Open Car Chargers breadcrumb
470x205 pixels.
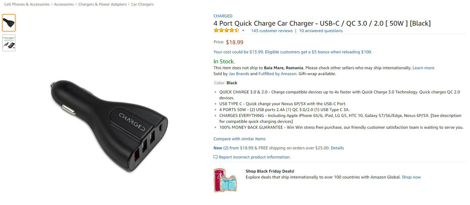coord(142,4)
